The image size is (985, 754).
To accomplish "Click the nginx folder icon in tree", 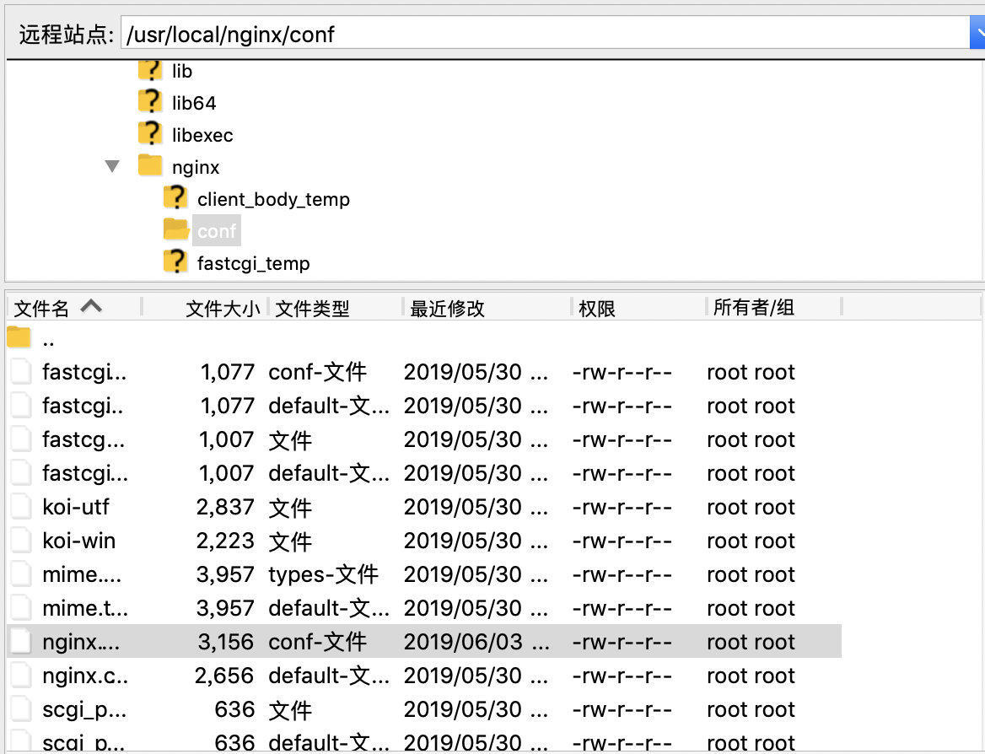I will 150,165.
